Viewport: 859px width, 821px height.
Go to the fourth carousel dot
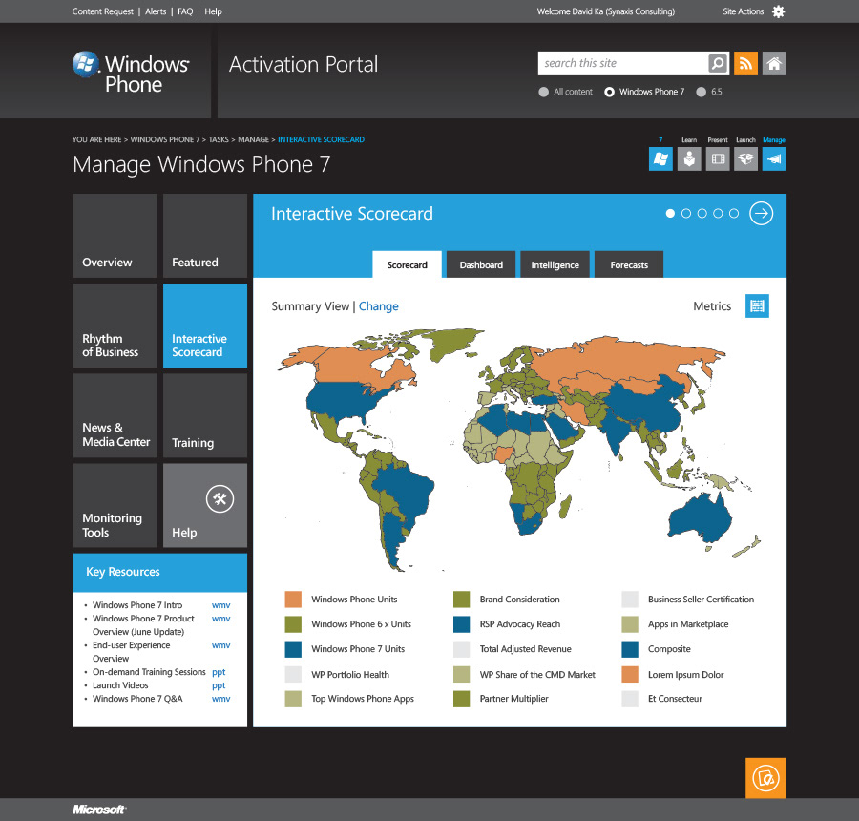click(718, 213)
